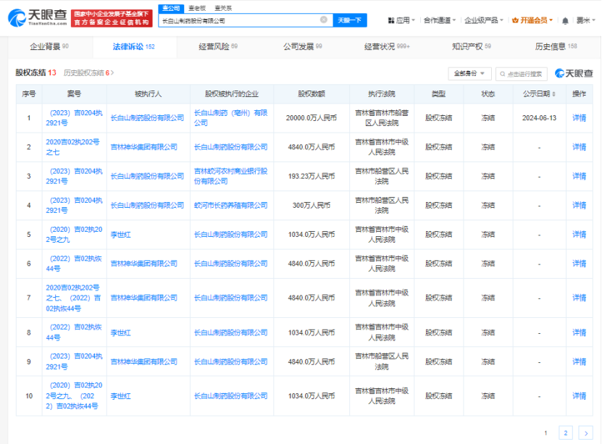Image resolution: width=602 pixels, height=444 pixels.
Task: Open 详情 of the first frozen equity record
Action: coord(578,117)
